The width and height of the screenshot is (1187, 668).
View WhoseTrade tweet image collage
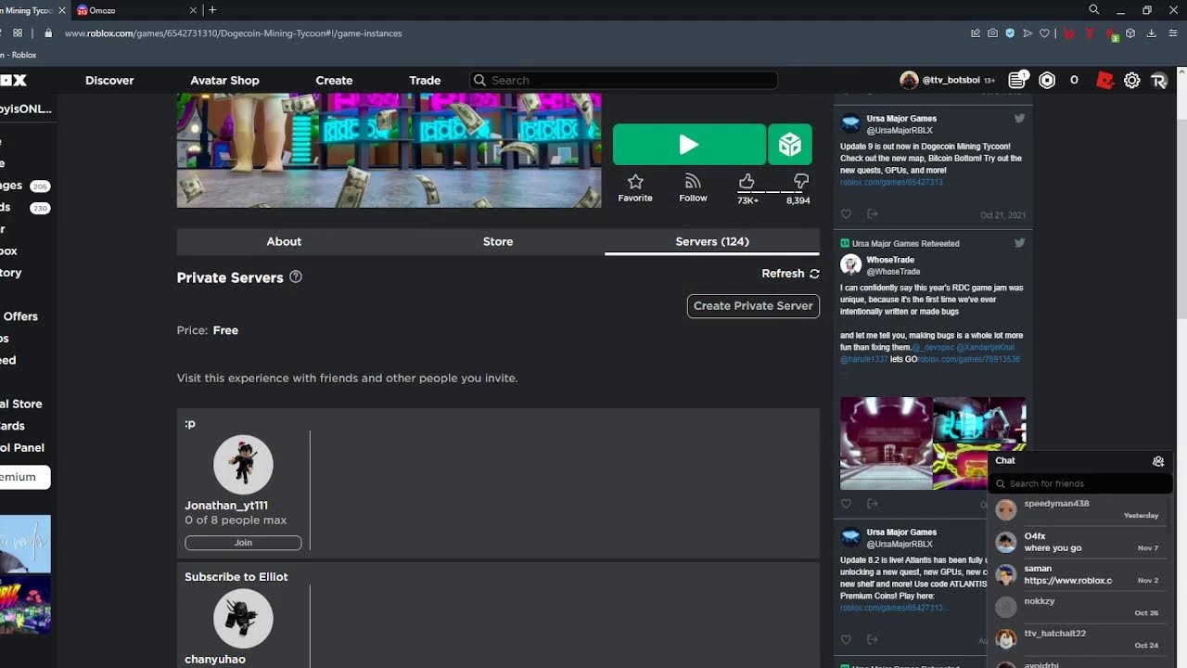[x=933, y=443]
